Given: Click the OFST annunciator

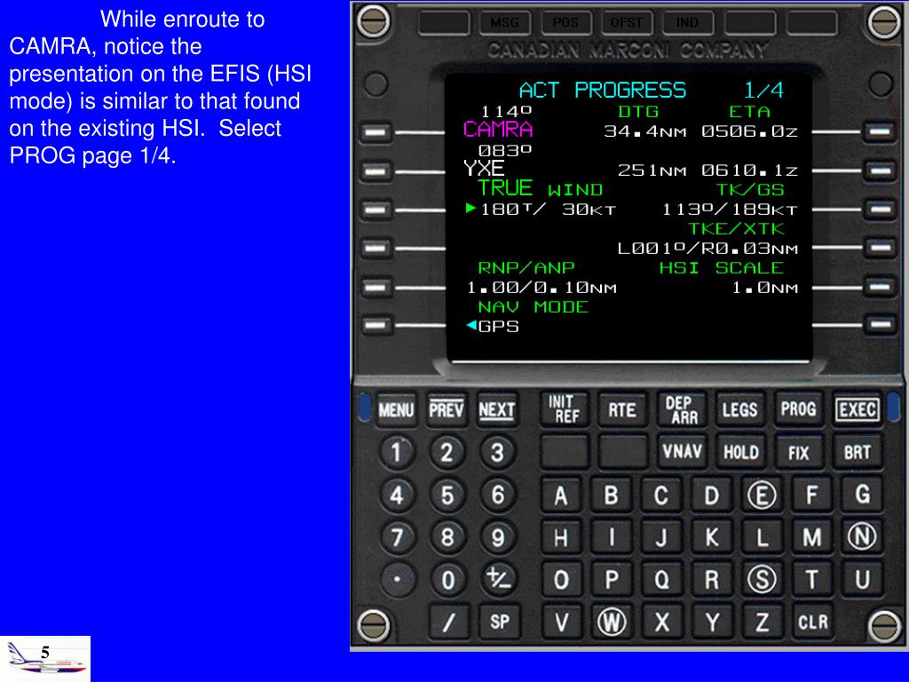Looking at the screenshot, I should [x=627, y=22].
